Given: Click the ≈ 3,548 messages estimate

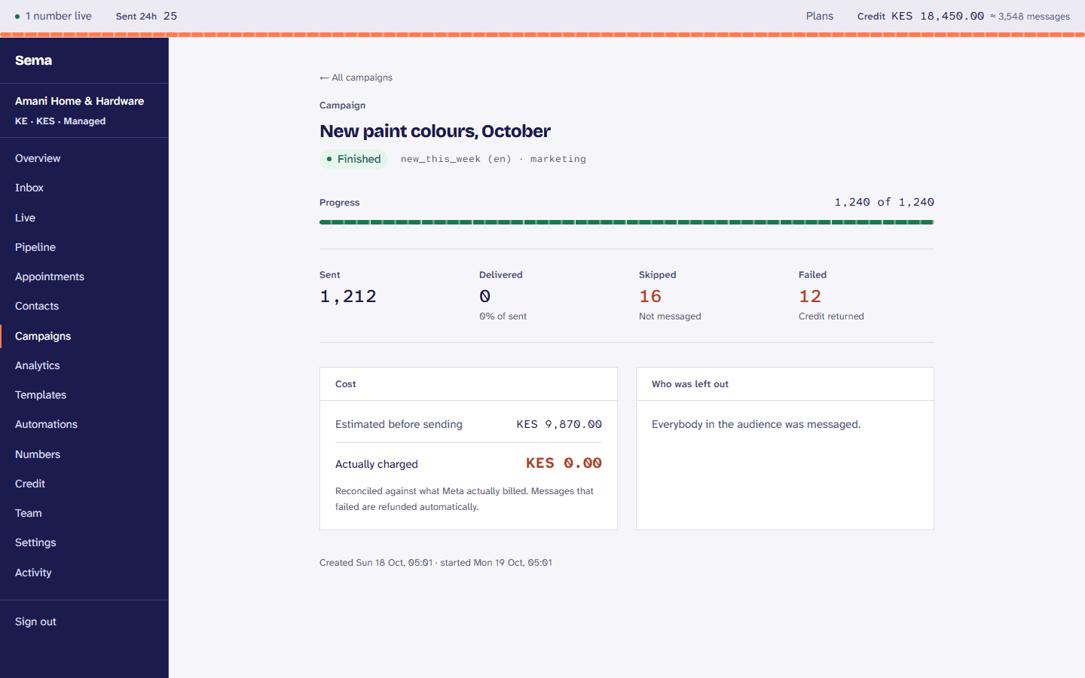Looking at the screenshot, I should [1030, 17].
